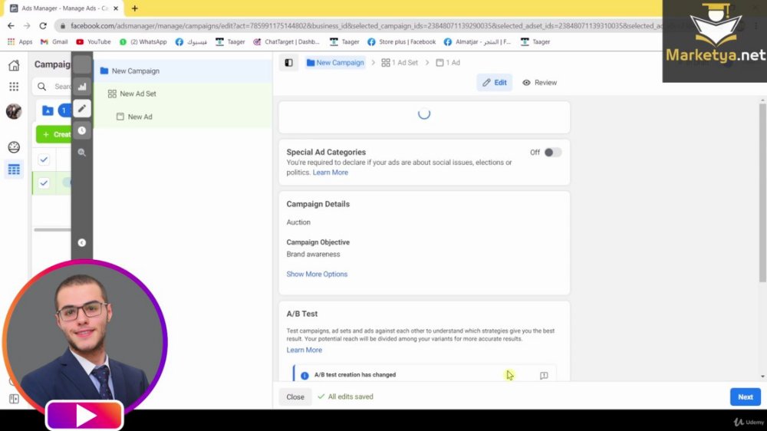Click the campaigns folder icon button
This screenshot has height=431, width=767.
pos(48,110)
